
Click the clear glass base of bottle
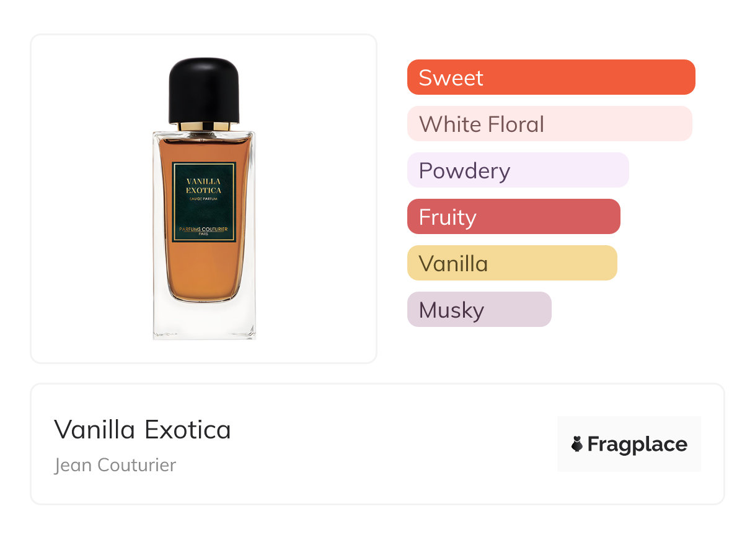tap(204, 321)
